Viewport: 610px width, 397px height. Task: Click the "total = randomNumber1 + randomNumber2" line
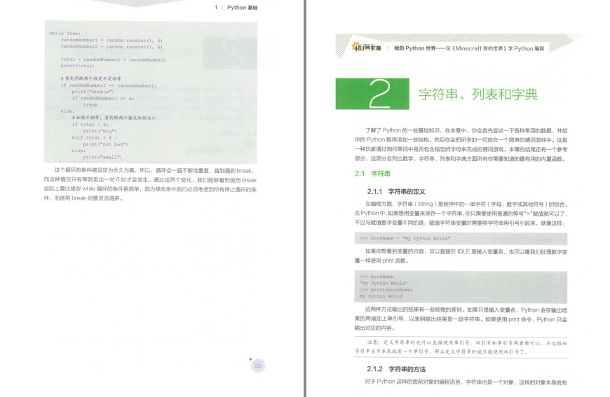pos(113,60)
